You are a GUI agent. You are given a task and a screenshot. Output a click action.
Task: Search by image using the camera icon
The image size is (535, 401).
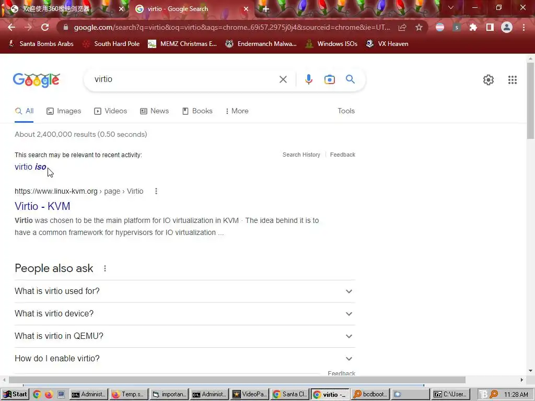click(329, 79)
